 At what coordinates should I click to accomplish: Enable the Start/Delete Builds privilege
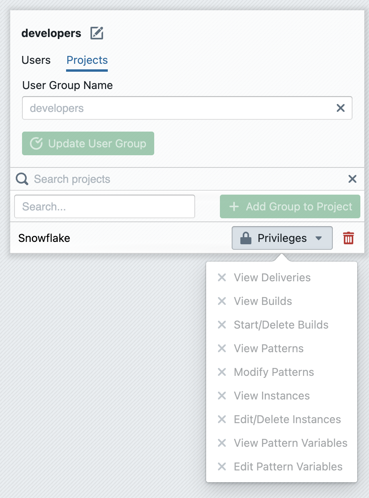[281, 325]
